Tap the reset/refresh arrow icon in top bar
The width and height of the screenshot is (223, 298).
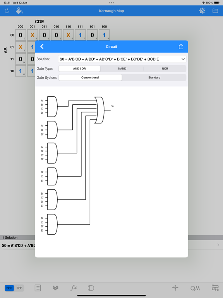[7, 11]
